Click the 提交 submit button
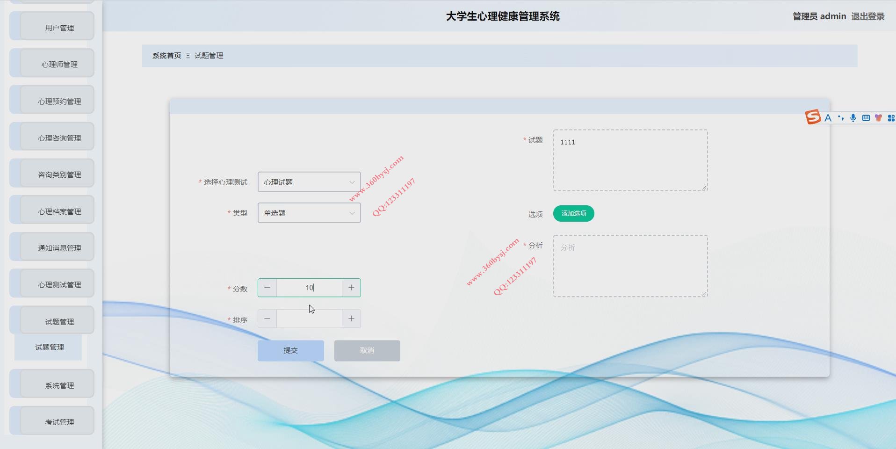The width and height of the screenshot is (896, 449). tap(290, 350)
